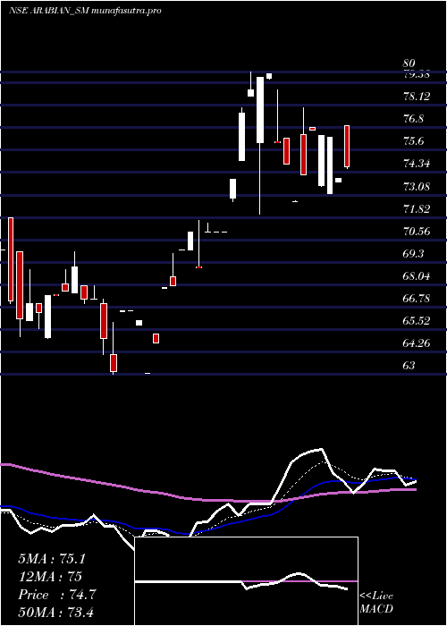Click the 5MA : 75.1 readout

[x=52, y=559]
